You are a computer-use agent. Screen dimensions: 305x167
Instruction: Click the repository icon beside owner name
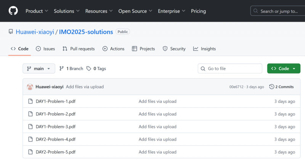pyautogui.click(x=11, y=32)
